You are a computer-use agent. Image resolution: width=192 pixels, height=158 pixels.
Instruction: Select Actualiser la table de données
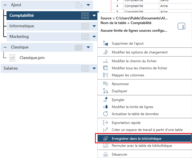[x=135, y=114]
